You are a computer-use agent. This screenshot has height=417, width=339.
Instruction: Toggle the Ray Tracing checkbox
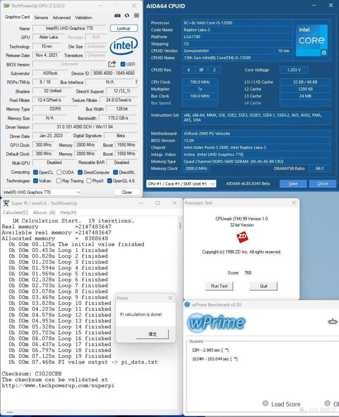point(58,181)
